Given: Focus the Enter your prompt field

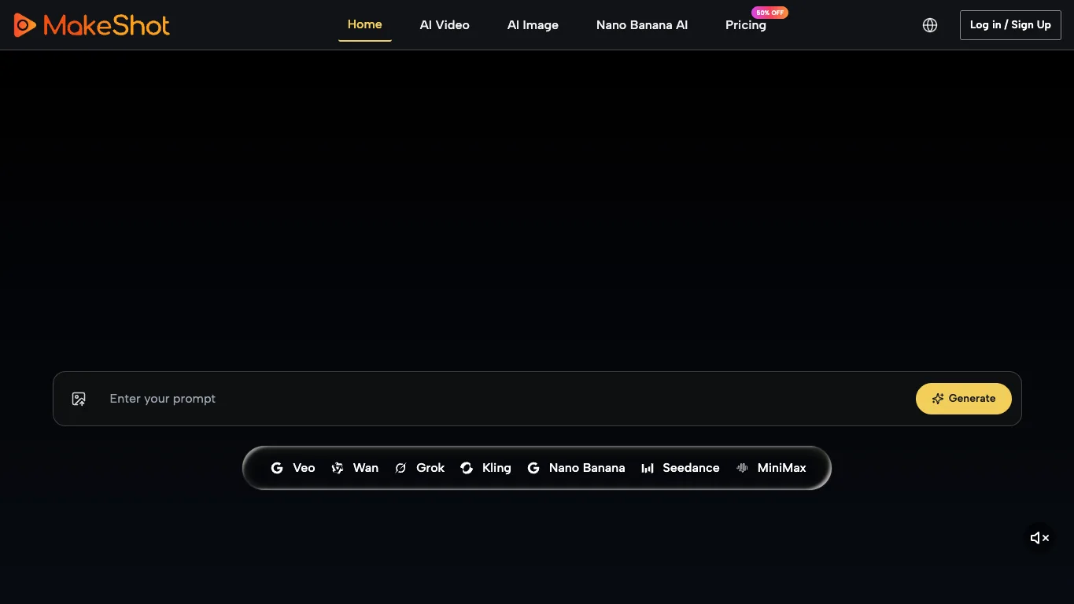Looking at the screenshot, I should point(504,399).
